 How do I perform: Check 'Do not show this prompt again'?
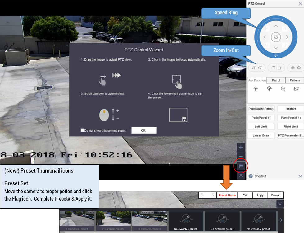coord(82,130)
